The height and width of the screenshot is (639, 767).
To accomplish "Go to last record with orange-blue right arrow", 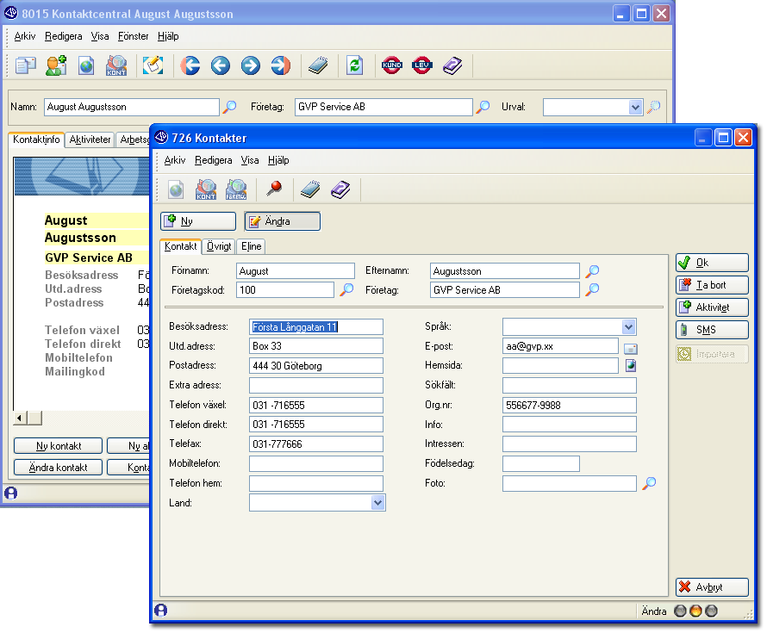I will 281,65.
